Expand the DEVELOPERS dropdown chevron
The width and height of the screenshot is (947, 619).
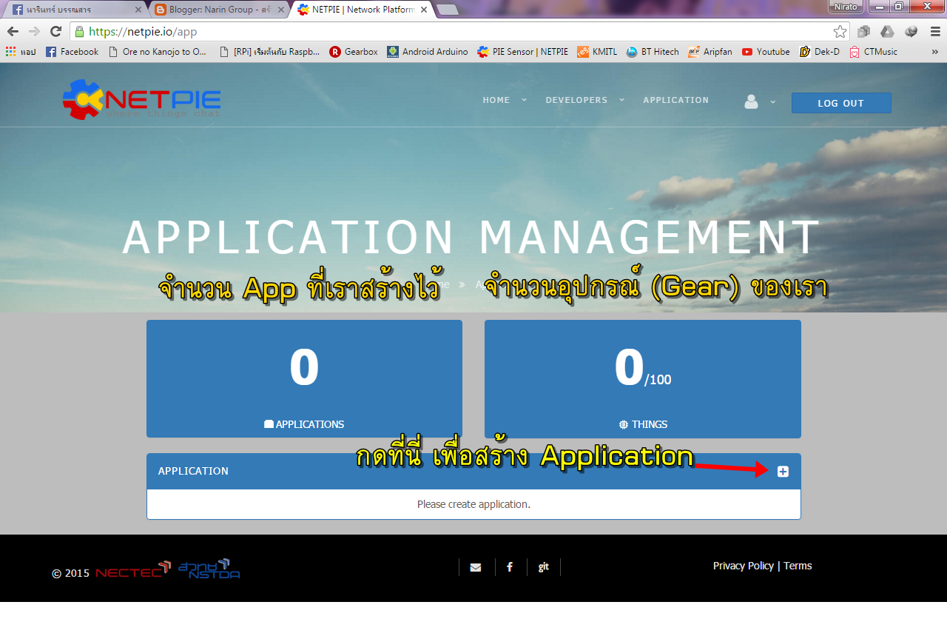[x=622, y=100]
